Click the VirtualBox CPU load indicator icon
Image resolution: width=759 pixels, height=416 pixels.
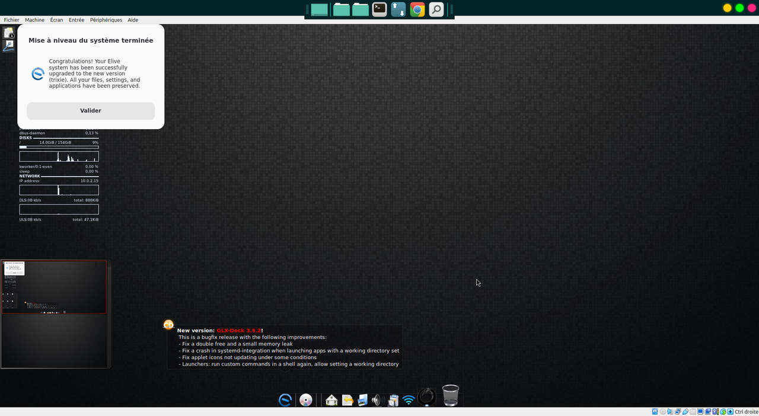(x=715, y=412)
